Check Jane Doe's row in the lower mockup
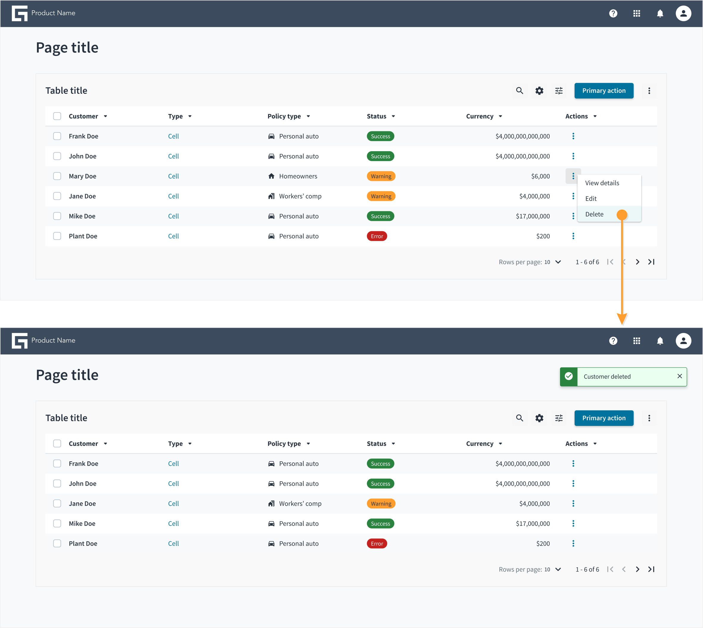Viewport: 703px width, 628px height. click(57, 504)
